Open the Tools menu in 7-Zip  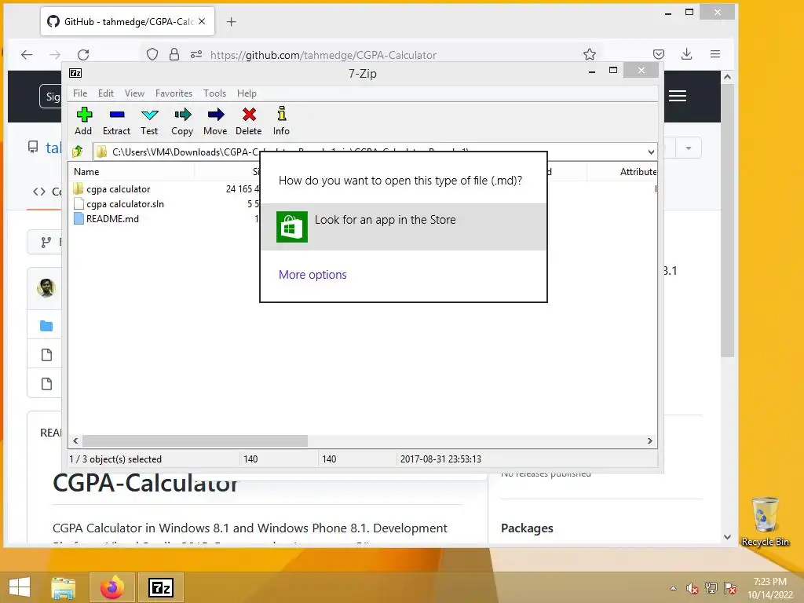point(214,93)
